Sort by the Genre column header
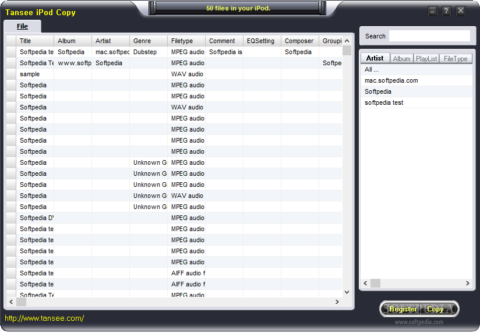The width and height of the screenshot is (480, 333). pos(149,41)
